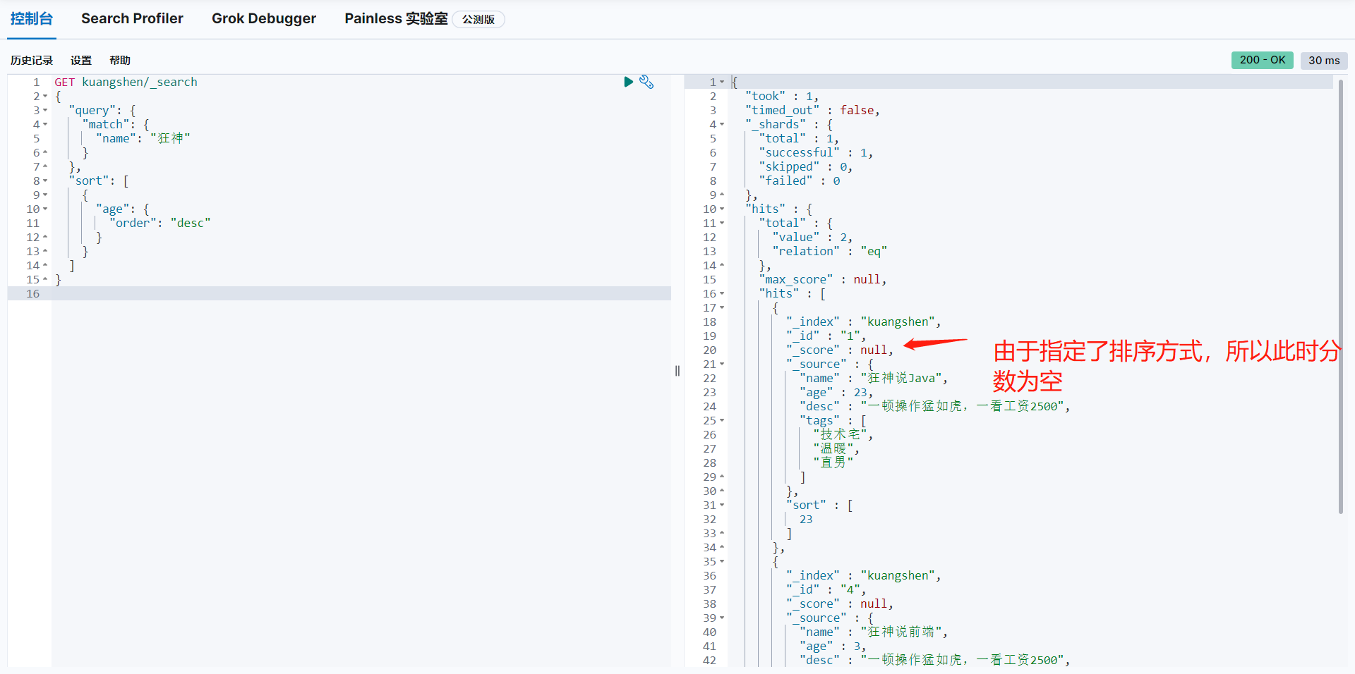Collapse the "total" block fold at line 11
1355x674 pixels.
click(x=722, y=223)
